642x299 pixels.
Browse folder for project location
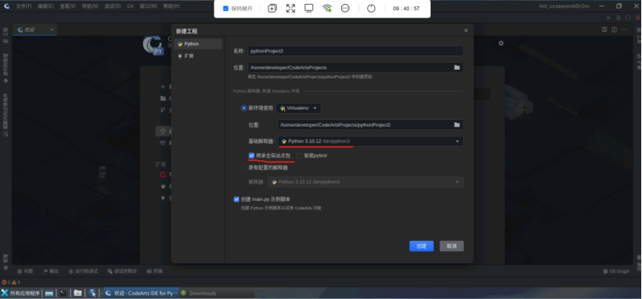[x=457, y=67]
